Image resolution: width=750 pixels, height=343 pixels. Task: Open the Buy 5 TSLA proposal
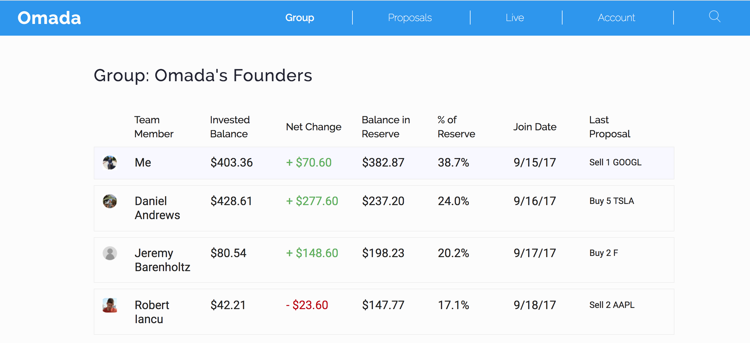[x=611, y=201]
